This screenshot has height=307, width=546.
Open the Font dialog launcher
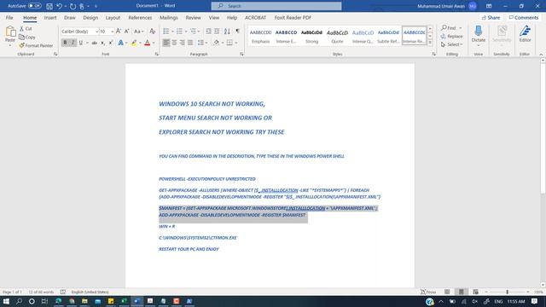157,55
